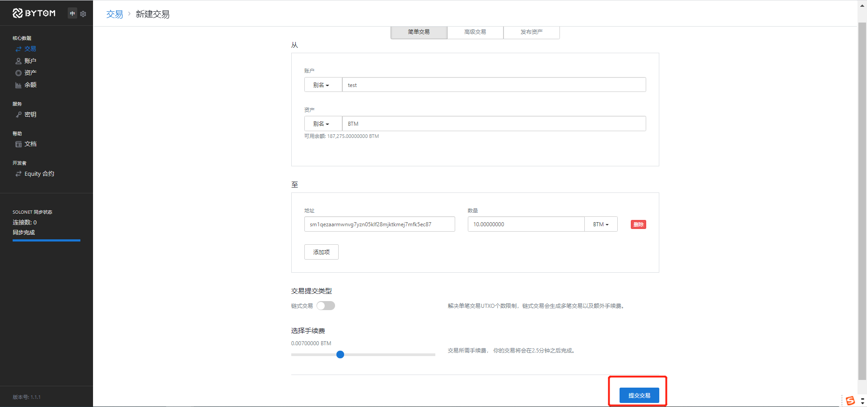This screenshot has width=867, height=407.
Task: Click the 文档 document icon
Action: pos(18,144)
